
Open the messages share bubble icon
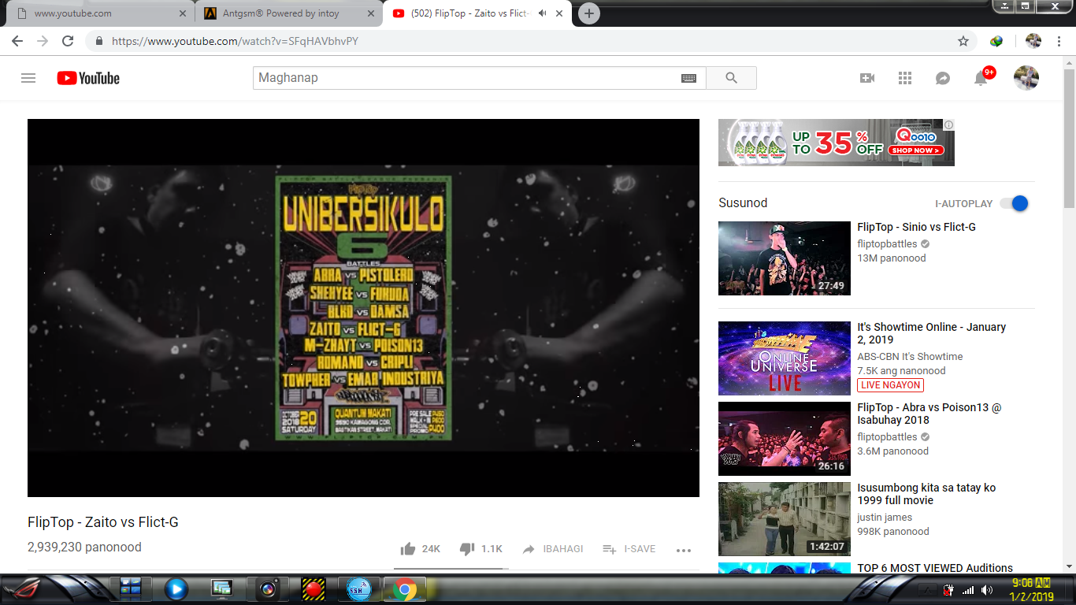tap(943, 78)
